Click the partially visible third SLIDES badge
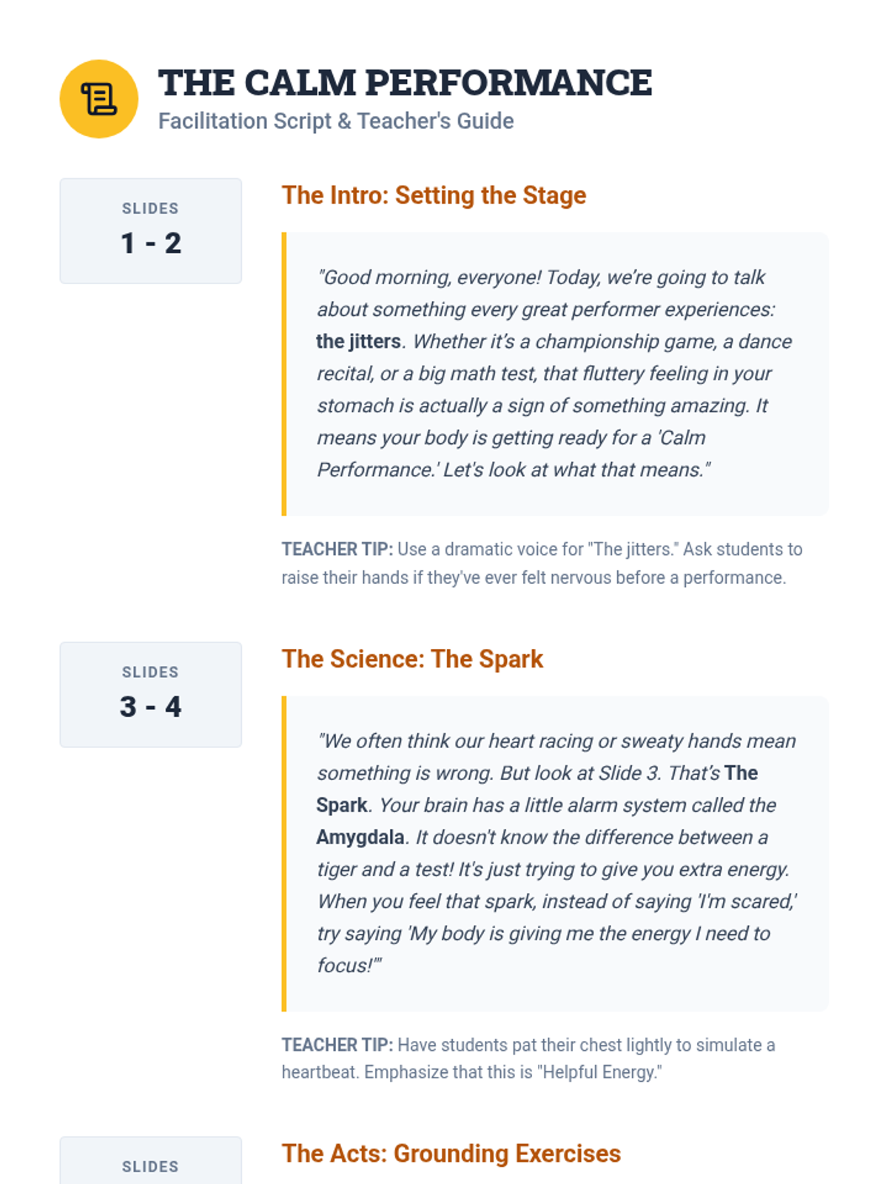Viewport: 888px width, 1184px height. point(151,1163)
